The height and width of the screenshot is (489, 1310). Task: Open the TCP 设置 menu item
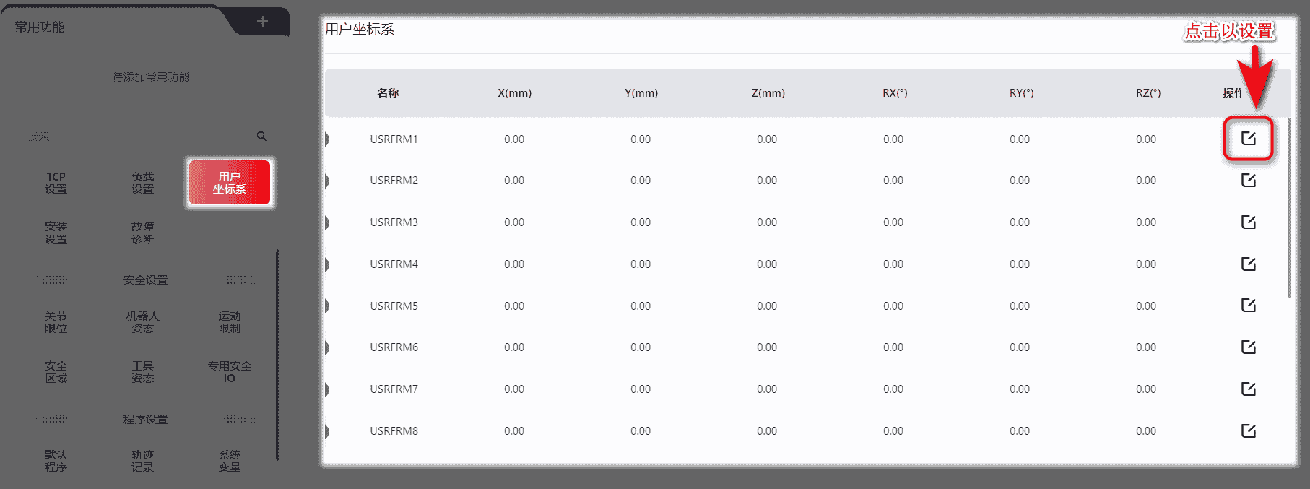click(56, 183)
